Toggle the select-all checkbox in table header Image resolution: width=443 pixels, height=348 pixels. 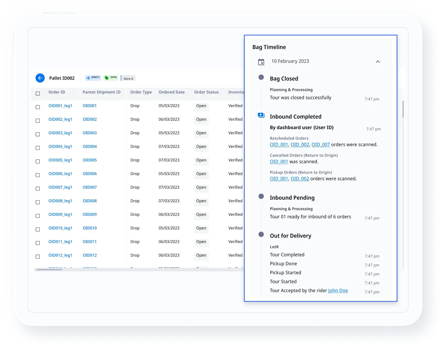pos(38,94)
